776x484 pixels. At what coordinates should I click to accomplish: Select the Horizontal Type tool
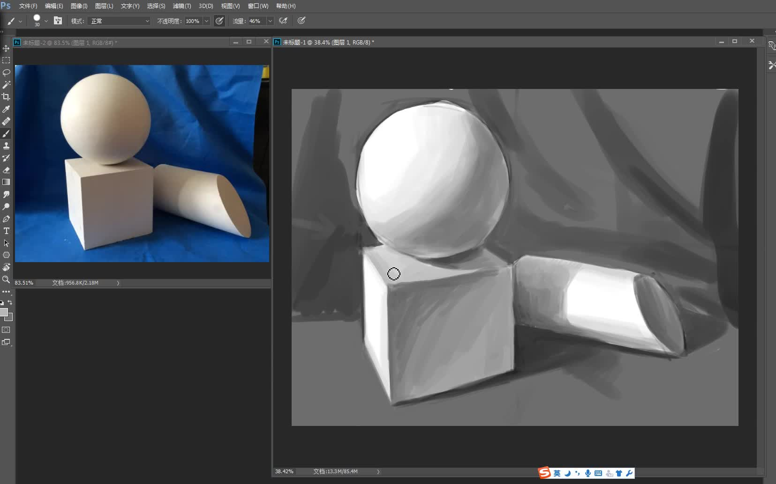[6, 231]
